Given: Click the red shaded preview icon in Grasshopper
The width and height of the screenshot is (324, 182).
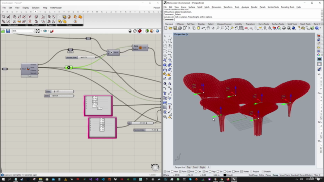Looking at the screenshot, I should [x=140, y=31].
